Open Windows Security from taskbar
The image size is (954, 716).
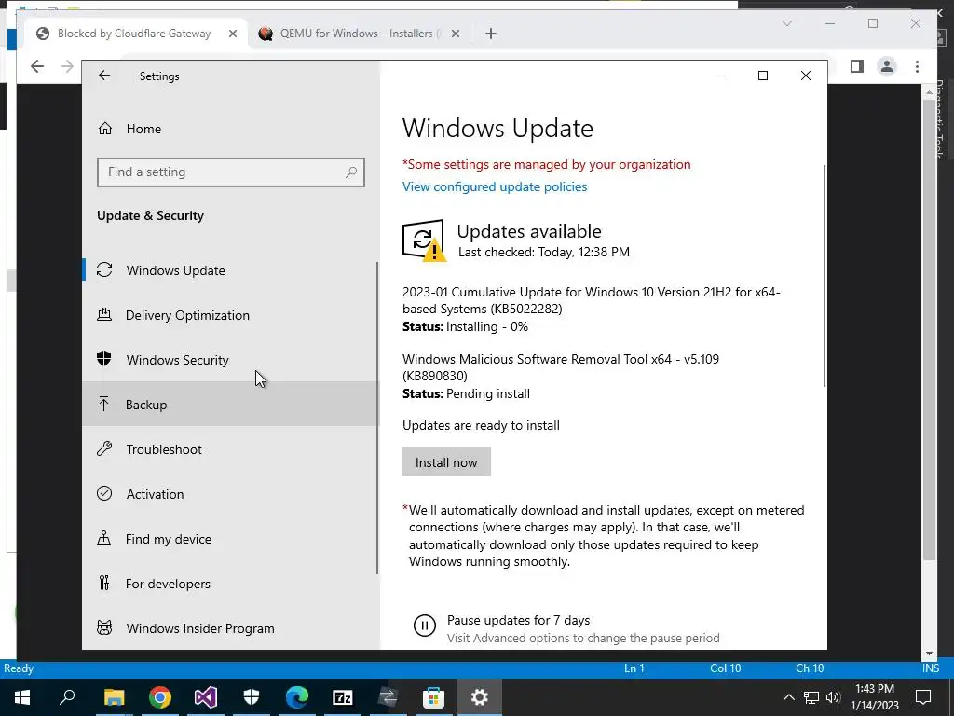[x=252, y=697]
